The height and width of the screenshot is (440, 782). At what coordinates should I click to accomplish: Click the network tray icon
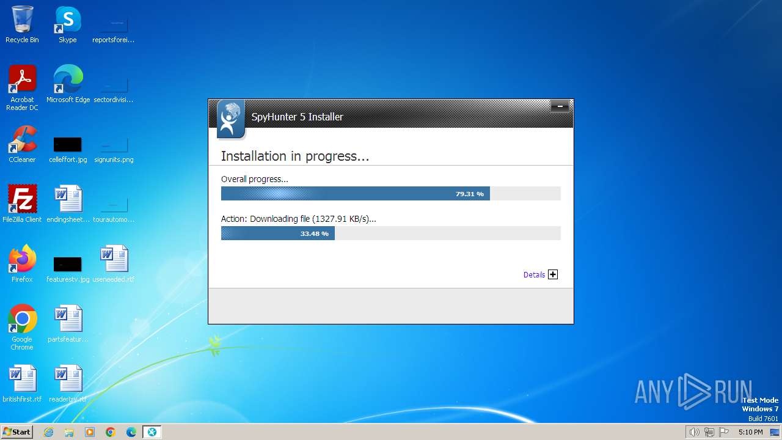[x=709, y=432]
